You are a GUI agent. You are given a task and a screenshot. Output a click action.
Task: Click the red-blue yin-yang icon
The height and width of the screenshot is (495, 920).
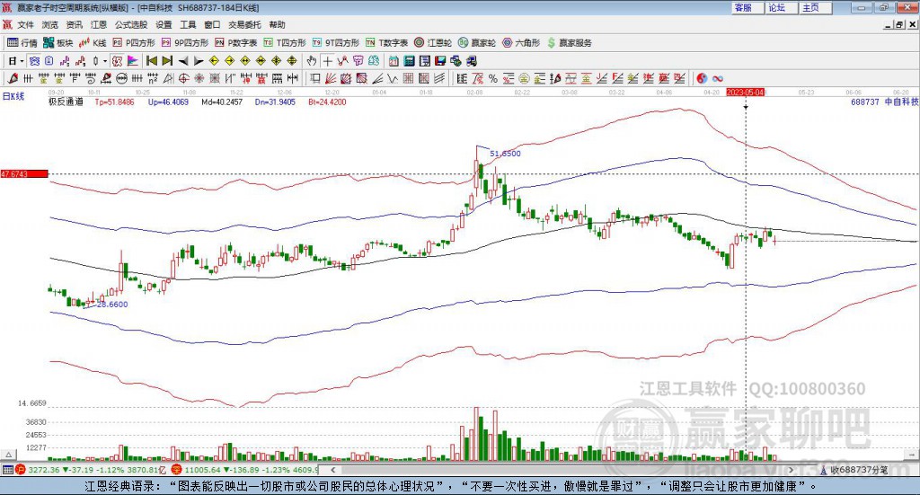click(702, 78)
